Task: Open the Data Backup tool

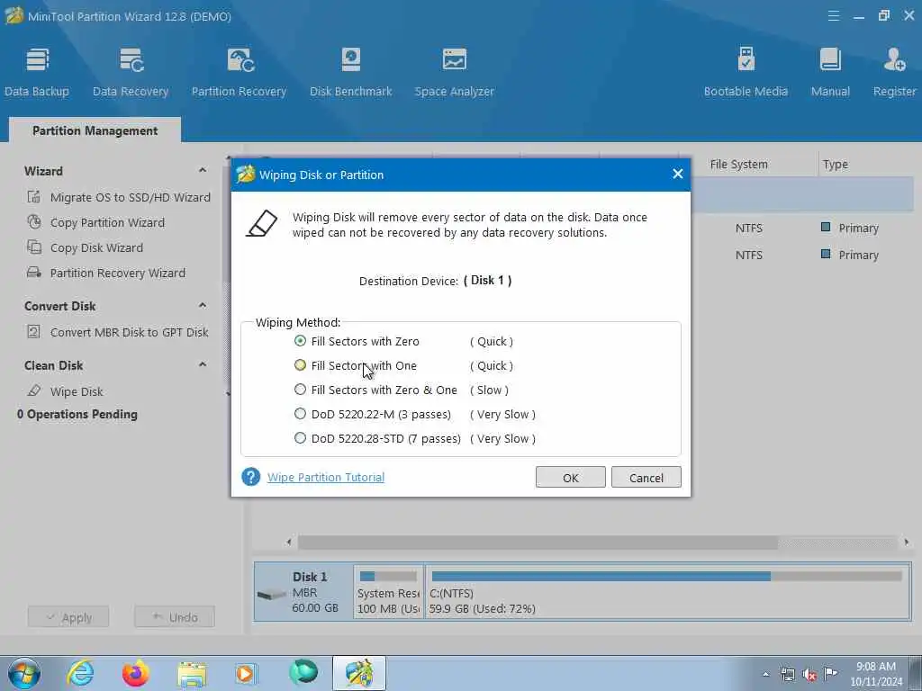Action: pyautogui.click(x=37, y=72)
